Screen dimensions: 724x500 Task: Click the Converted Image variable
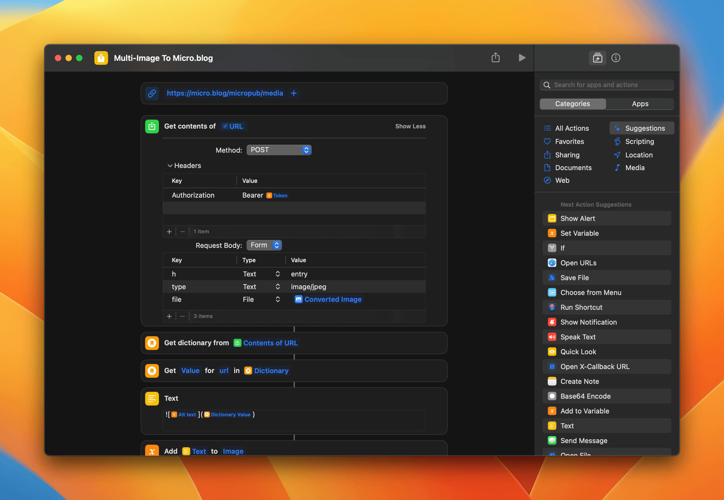click(328, 299)
